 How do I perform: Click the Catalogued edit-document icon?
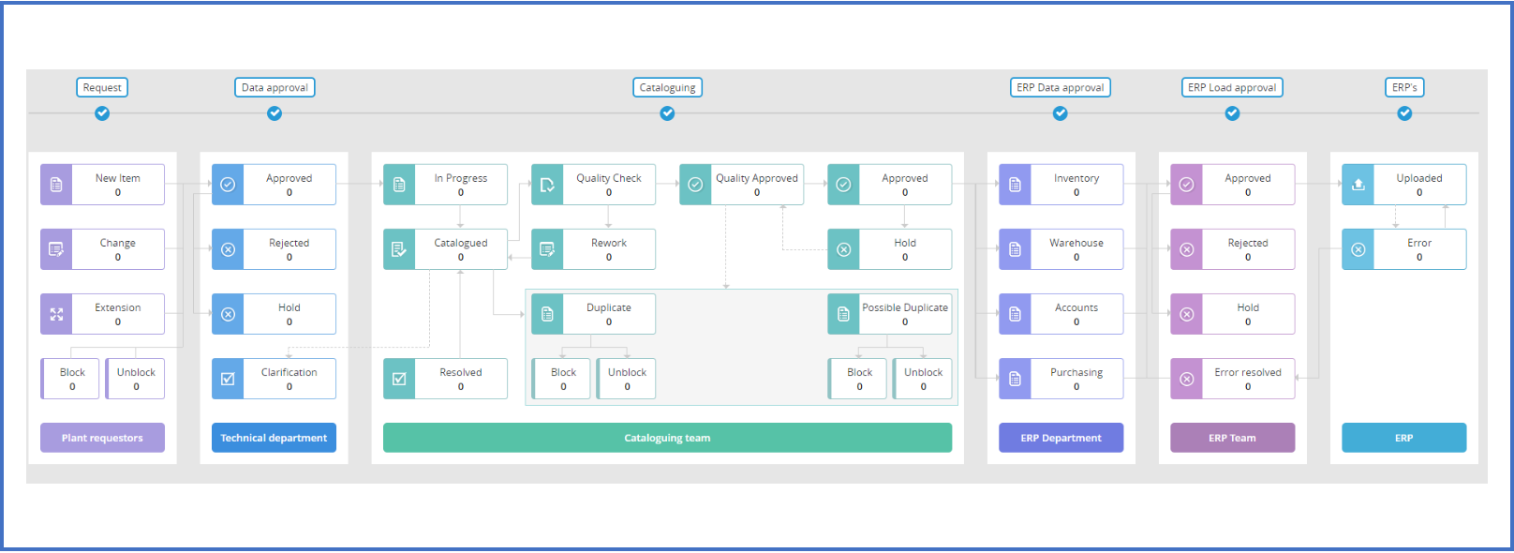[x=399, y=249]
